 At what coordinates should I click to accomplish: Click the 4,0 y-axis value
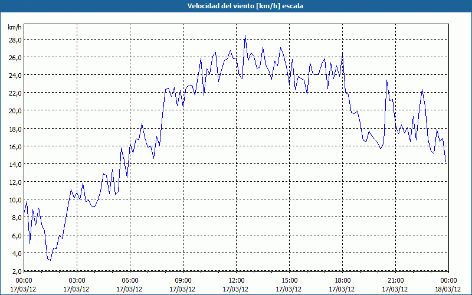click(17, 254)
